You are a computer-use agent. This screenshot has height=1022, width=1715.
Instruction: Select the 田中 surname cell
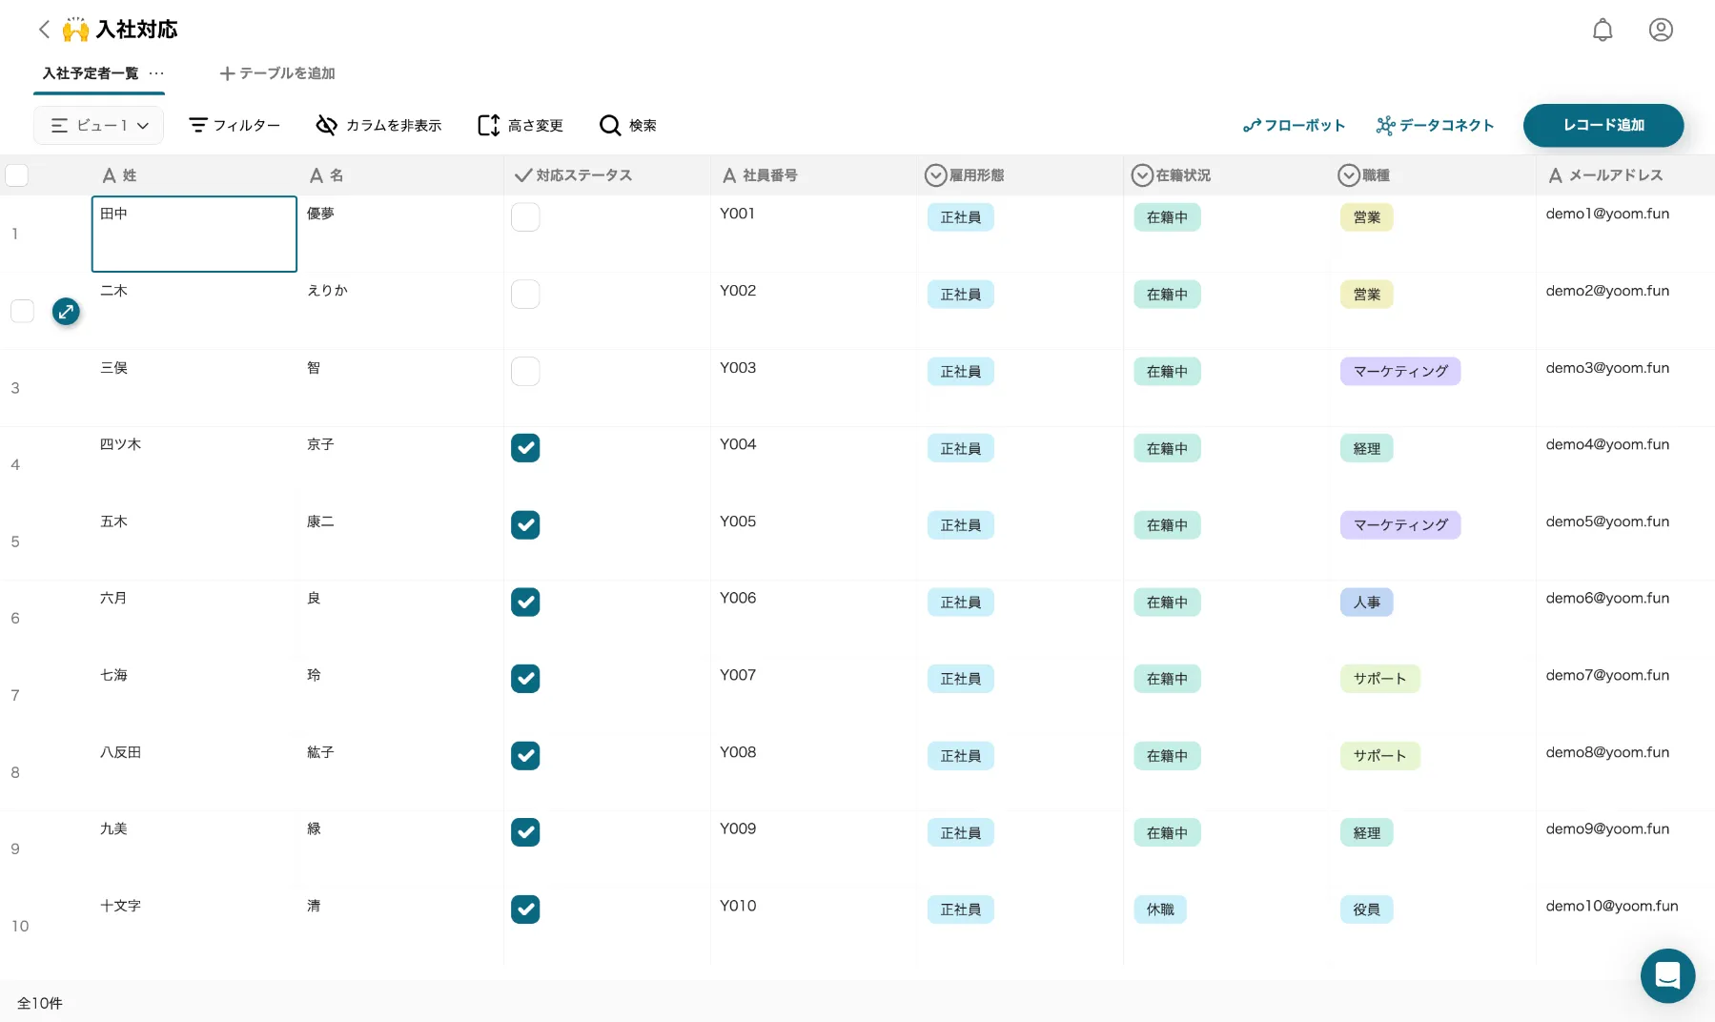pos(194,234)
